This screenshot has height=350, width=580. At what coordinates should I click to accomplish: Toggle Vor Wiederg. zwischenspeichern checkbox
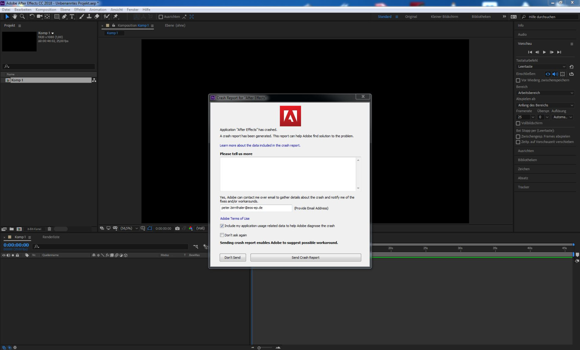(x=518, y=80)
